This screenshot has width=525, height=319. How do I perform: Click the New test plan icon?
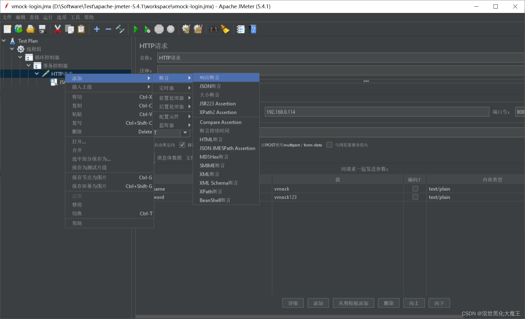click(x=7, y=29)
